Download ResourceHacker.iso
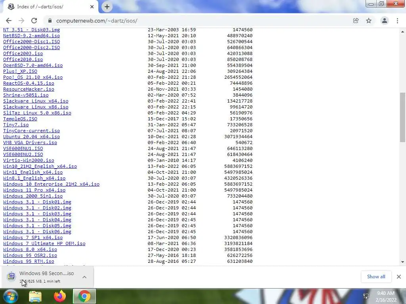This screenshot has height=304, width=406. [29, 89]
